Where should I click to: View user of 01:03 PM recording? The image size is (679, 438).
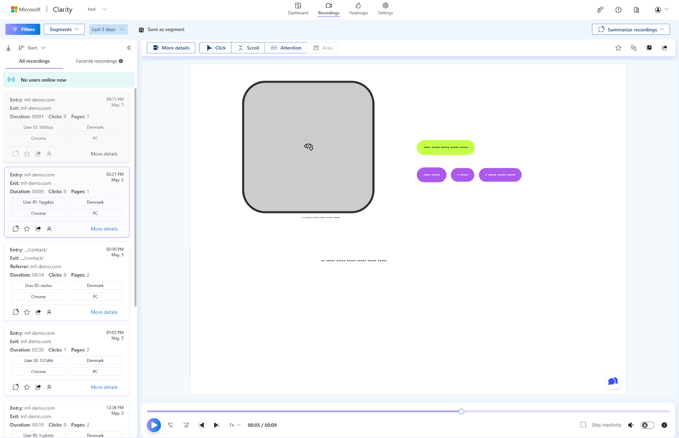(x=49, y=387)
